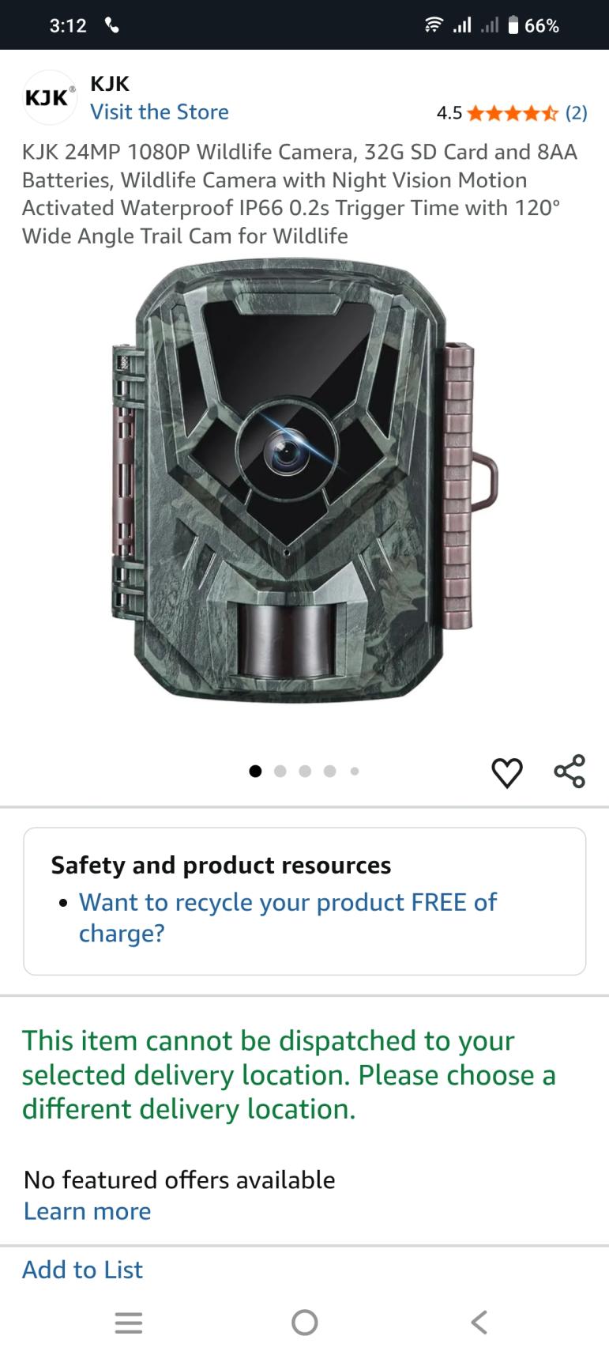Screen dimensions: 609x1355
Task: Tap the Android back navigation arrow
Action: coord(479,1322)
